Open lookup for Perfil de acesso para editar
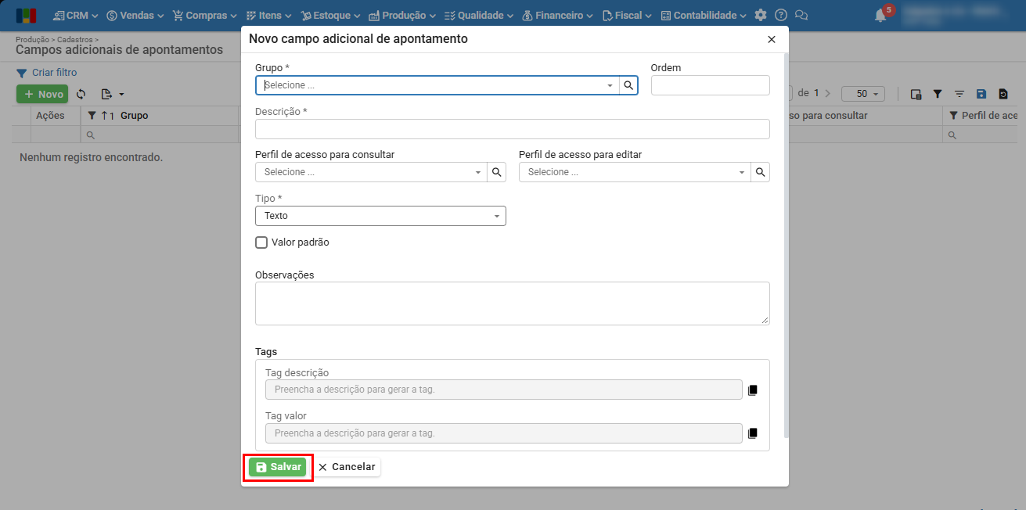 tap(760, 172)
